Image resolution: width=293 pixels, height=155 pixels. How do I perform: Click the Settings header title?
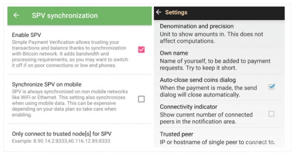pos(176,12)
